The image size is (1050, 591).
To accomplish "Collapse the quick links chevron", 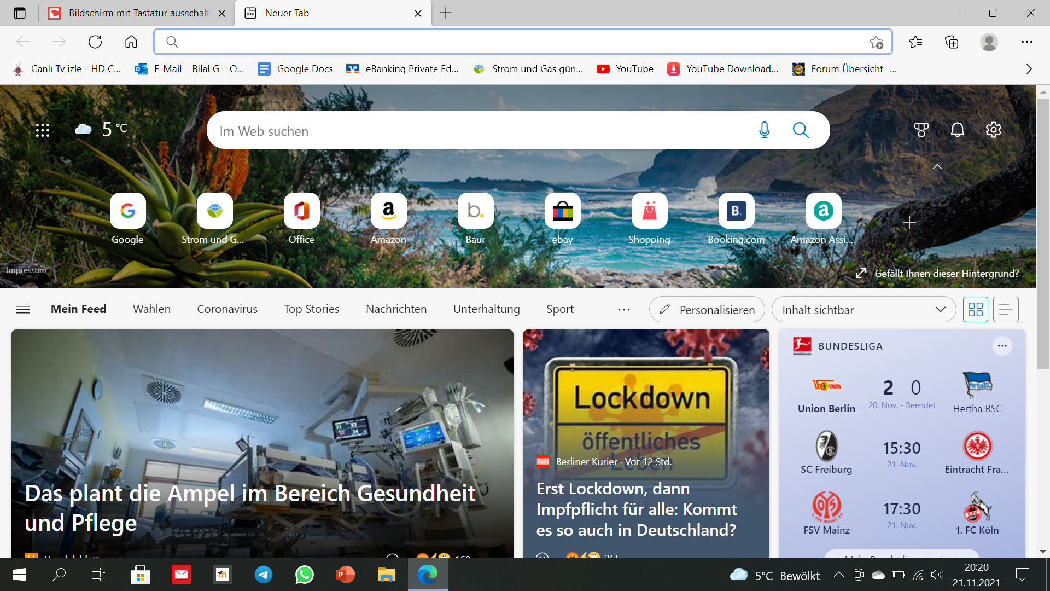I will coord(937,167).
